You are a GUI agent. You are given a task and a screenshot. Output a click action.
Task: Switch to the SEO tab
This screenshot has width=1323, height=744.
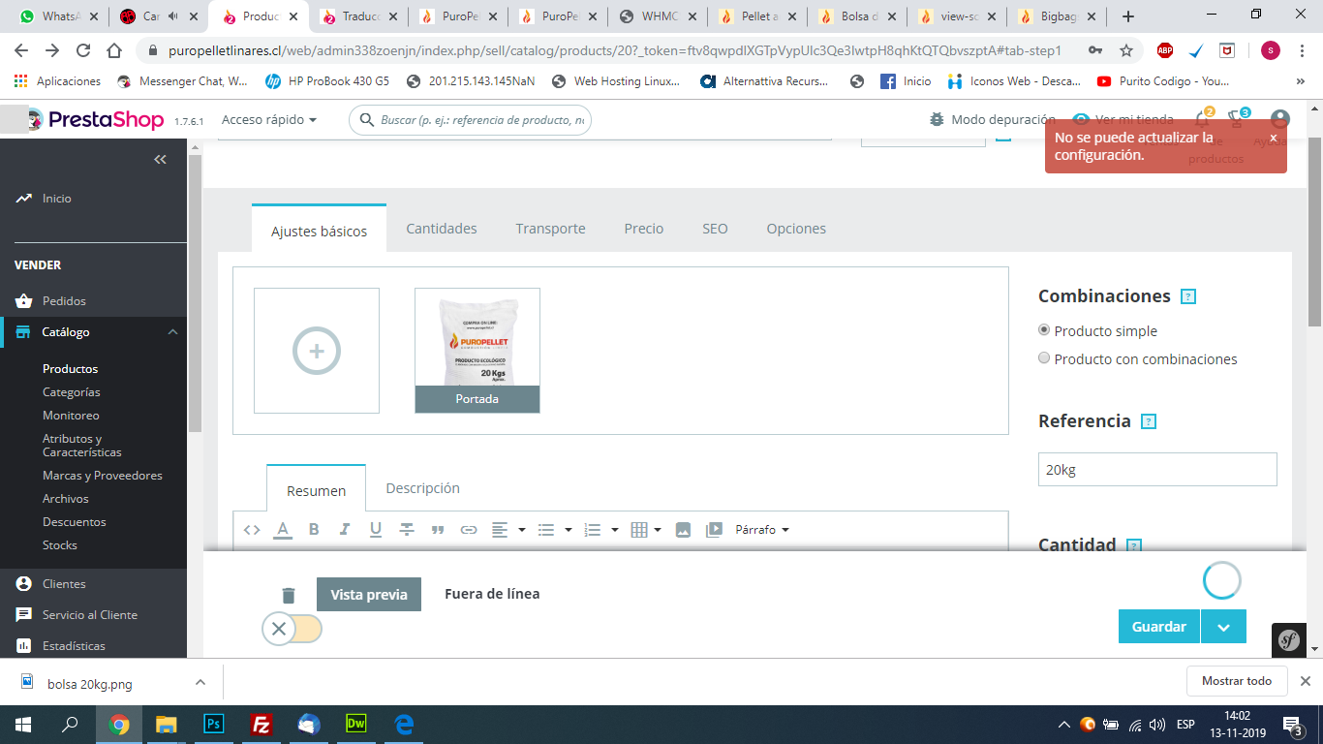pos(715,229)
